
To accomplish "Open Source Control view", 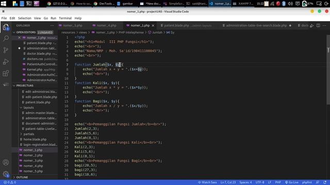I will click(6, 50).
